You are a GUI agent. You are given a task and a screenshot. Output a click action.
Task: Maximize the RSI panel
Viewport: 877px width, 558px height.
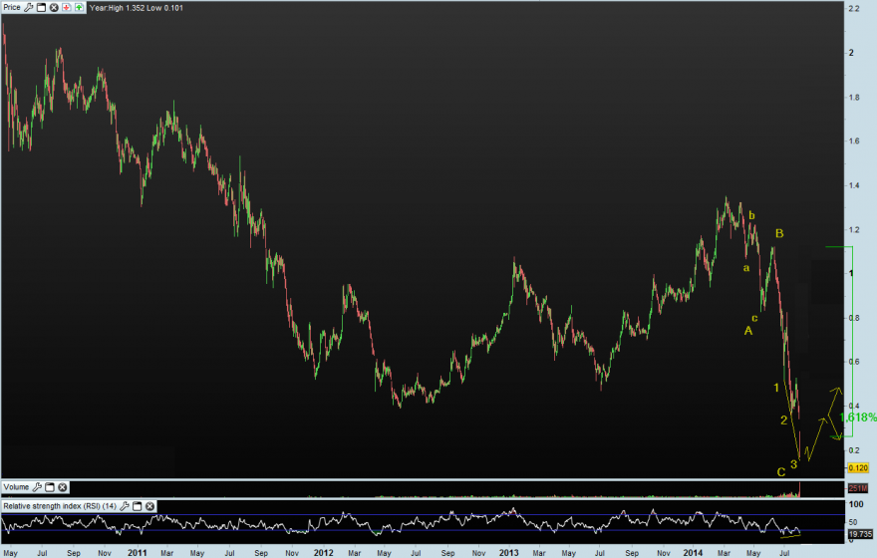138,506
